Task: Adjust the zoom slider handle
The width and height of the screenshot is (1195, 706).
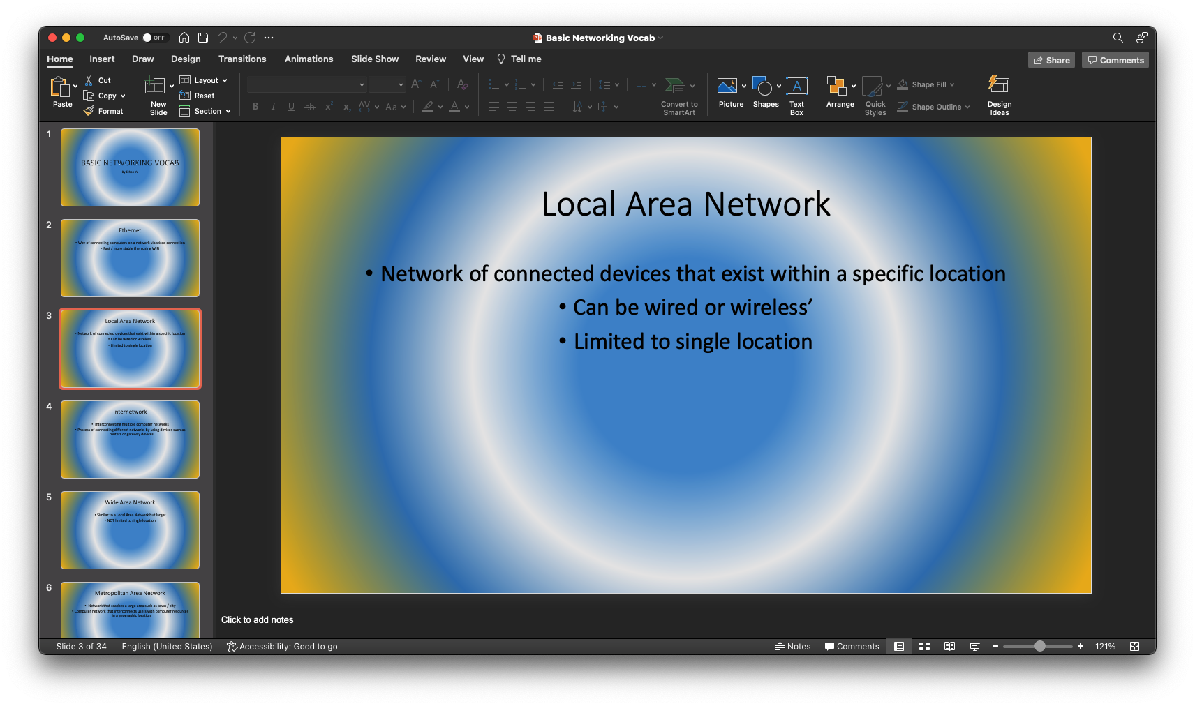Action: (1039, 647)
